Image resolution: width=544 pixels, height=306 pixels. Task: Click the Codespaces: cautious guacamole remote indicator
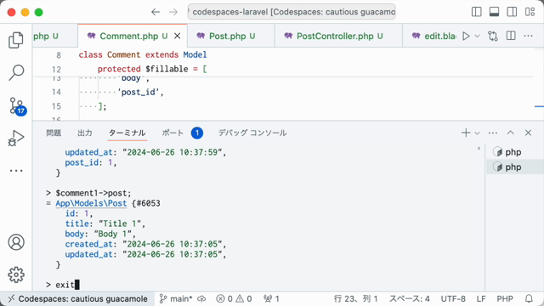(x=77, y=298)
